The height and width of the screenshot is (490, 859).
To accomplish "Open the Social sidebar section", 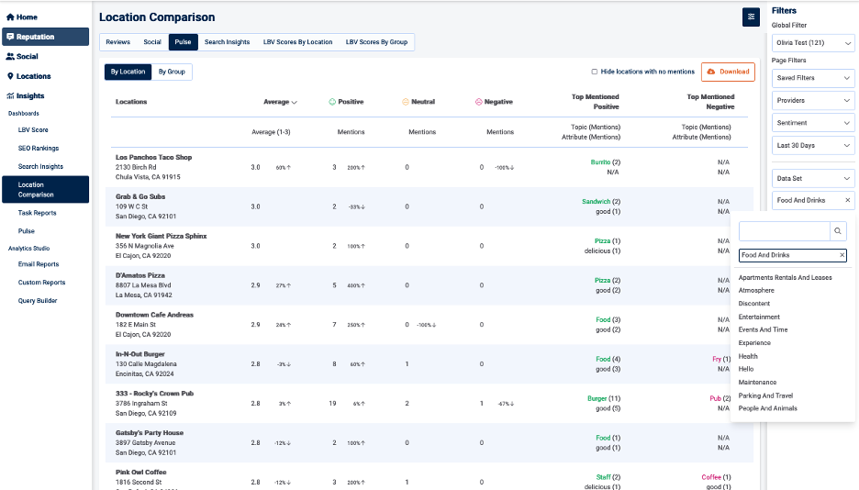I will (x=28, y=56).
